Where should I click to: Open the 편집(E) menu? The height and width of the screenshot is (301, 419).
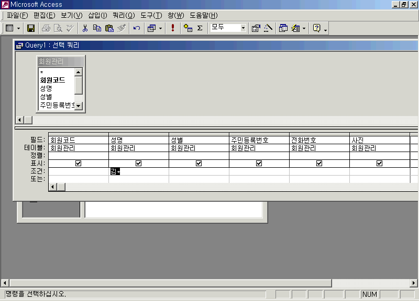click(x=45, y=16)
